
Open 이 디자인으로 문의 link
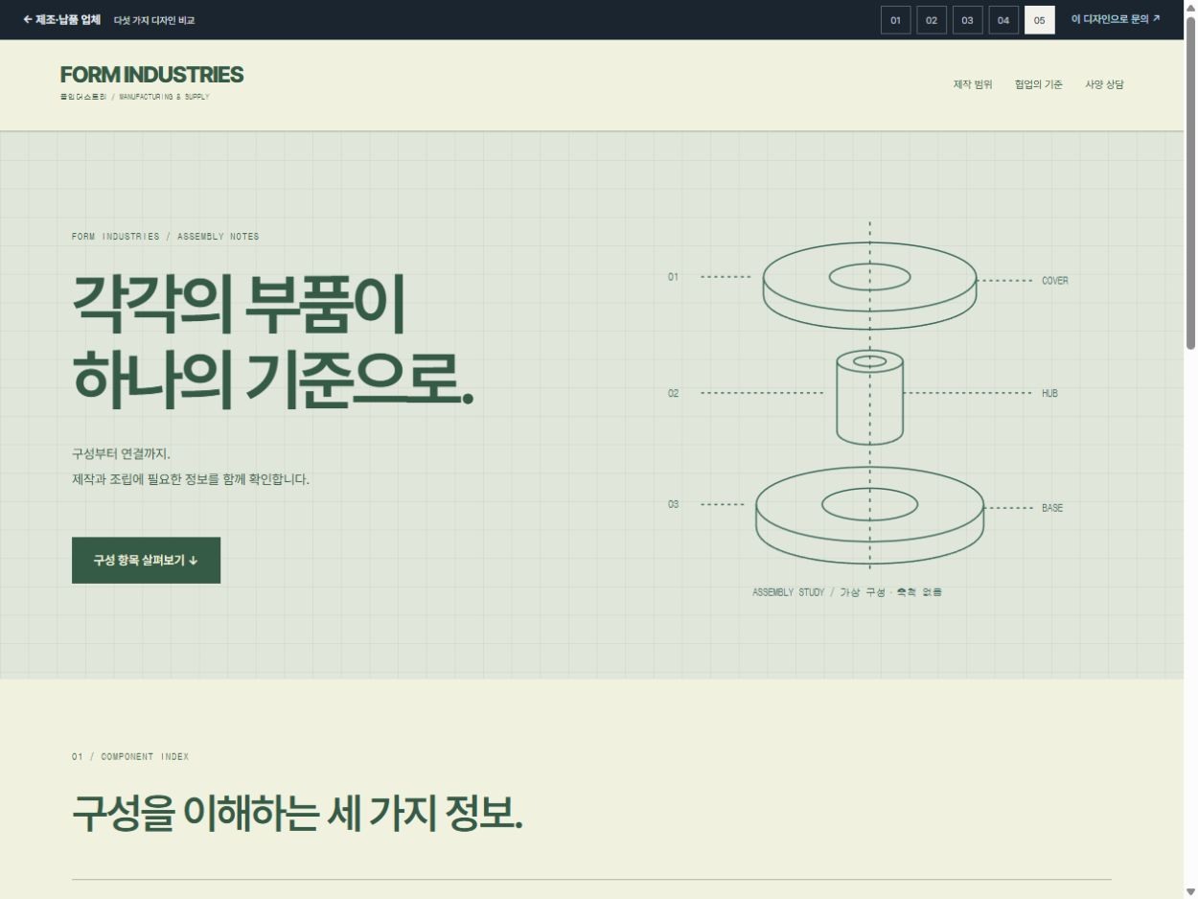tap(1116, 19)
